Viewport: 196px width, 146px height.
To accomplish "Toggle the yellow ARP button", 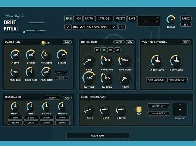I will pos(139,109).
